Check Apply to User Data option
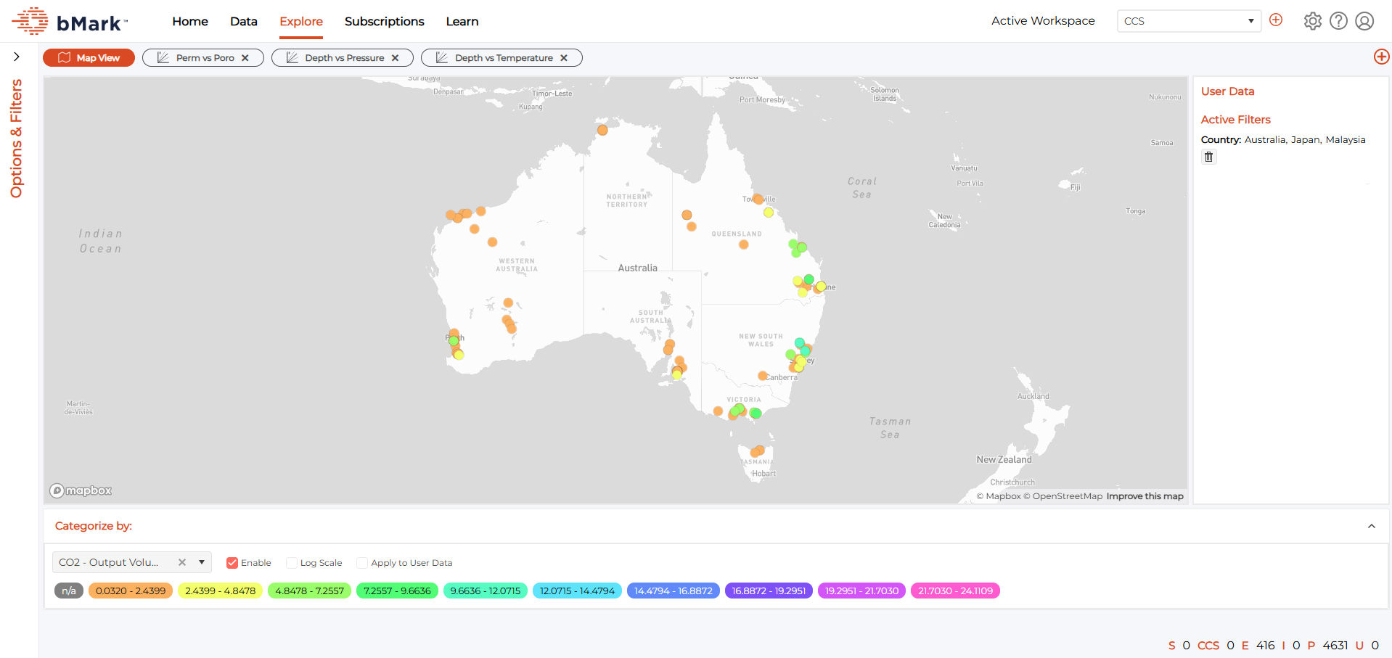 tap(362, 563)
